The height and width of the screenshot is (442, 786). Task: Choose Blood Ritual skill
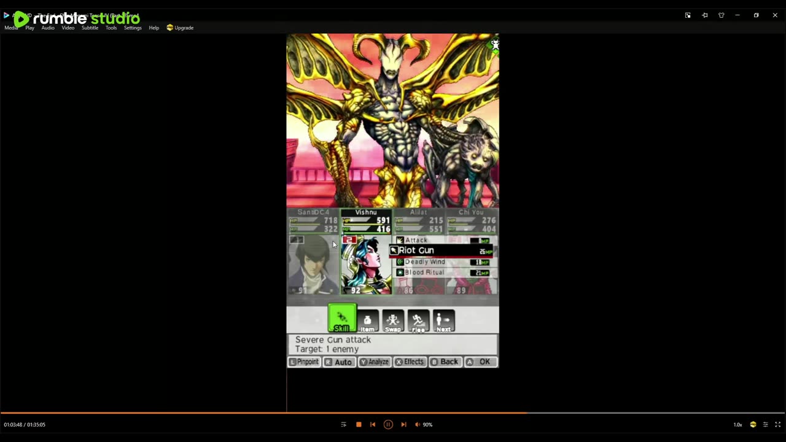click(x=443, y=273)
